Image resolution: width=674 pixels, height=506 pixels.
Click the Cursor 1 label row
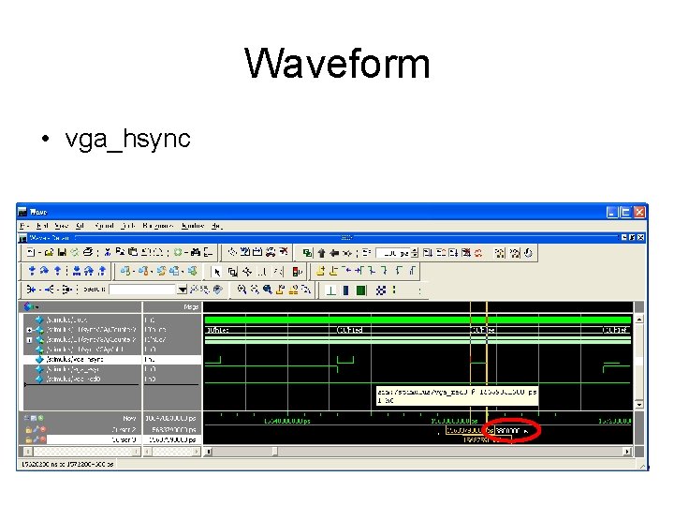pyautogui.click(x=93, y=439)
